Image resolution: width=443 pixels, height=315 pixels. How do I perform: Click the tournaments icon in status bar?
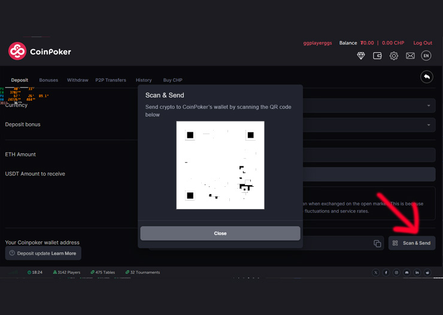pos(127,272)
